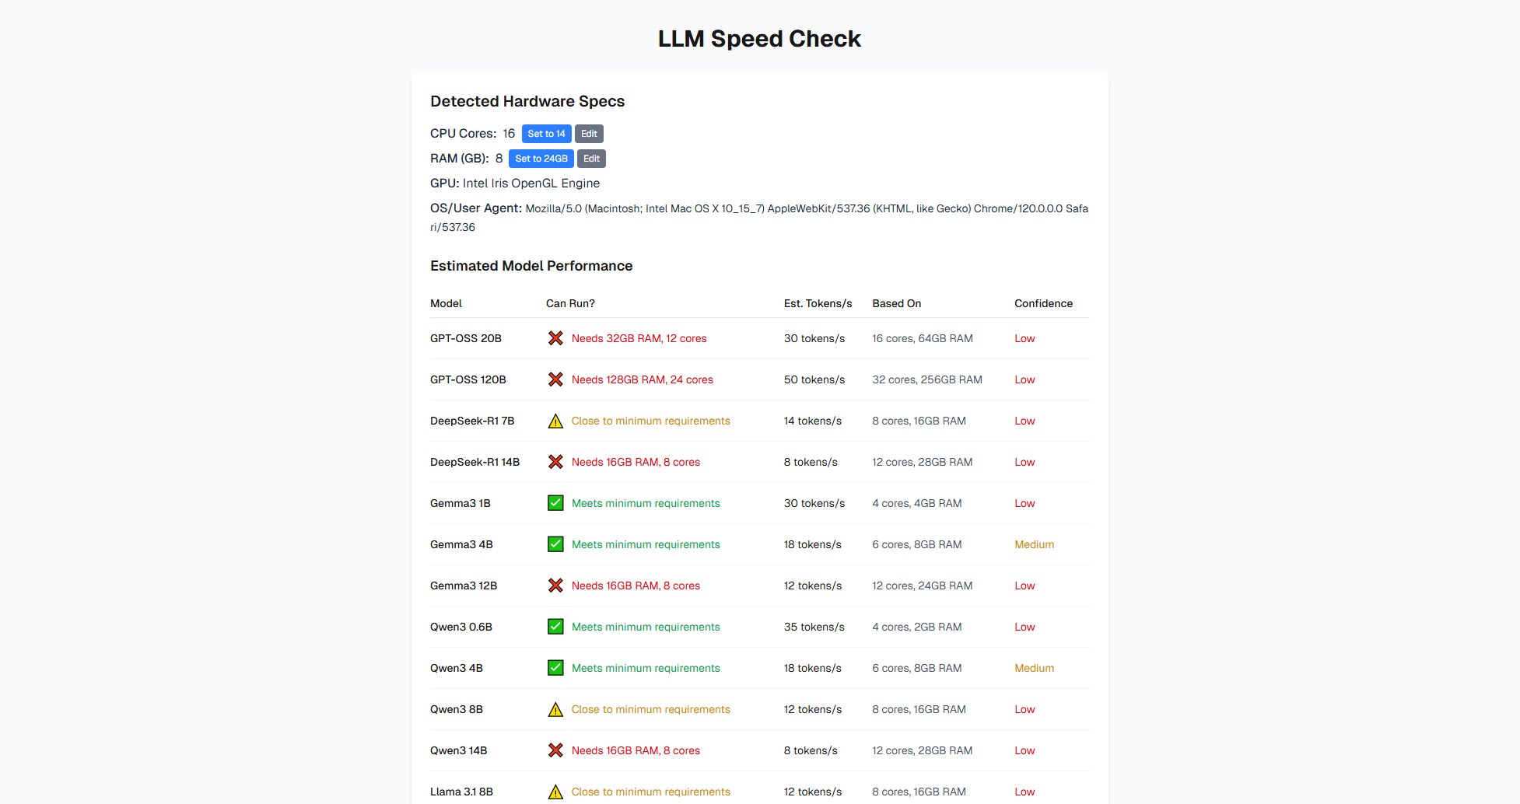This screenshot has width=1520, height=804.
Task: Click the red X icon for GPT-OSS 120B
Action: [x=555, y=379]
